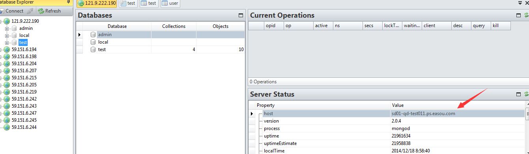Click the Property column header in Server Status

tap(322, 105)
